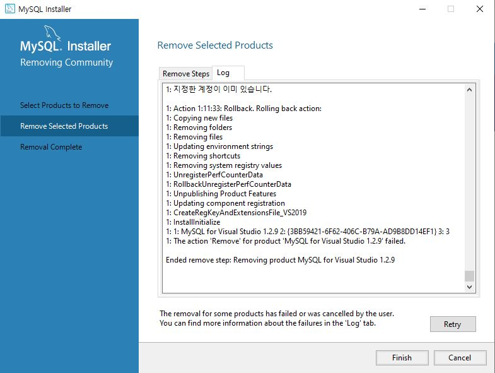Click the 'removal for some products has failed' message
The height and width of the screenshot is (373, 495).
pyautogui.click(x=277, y=314)
